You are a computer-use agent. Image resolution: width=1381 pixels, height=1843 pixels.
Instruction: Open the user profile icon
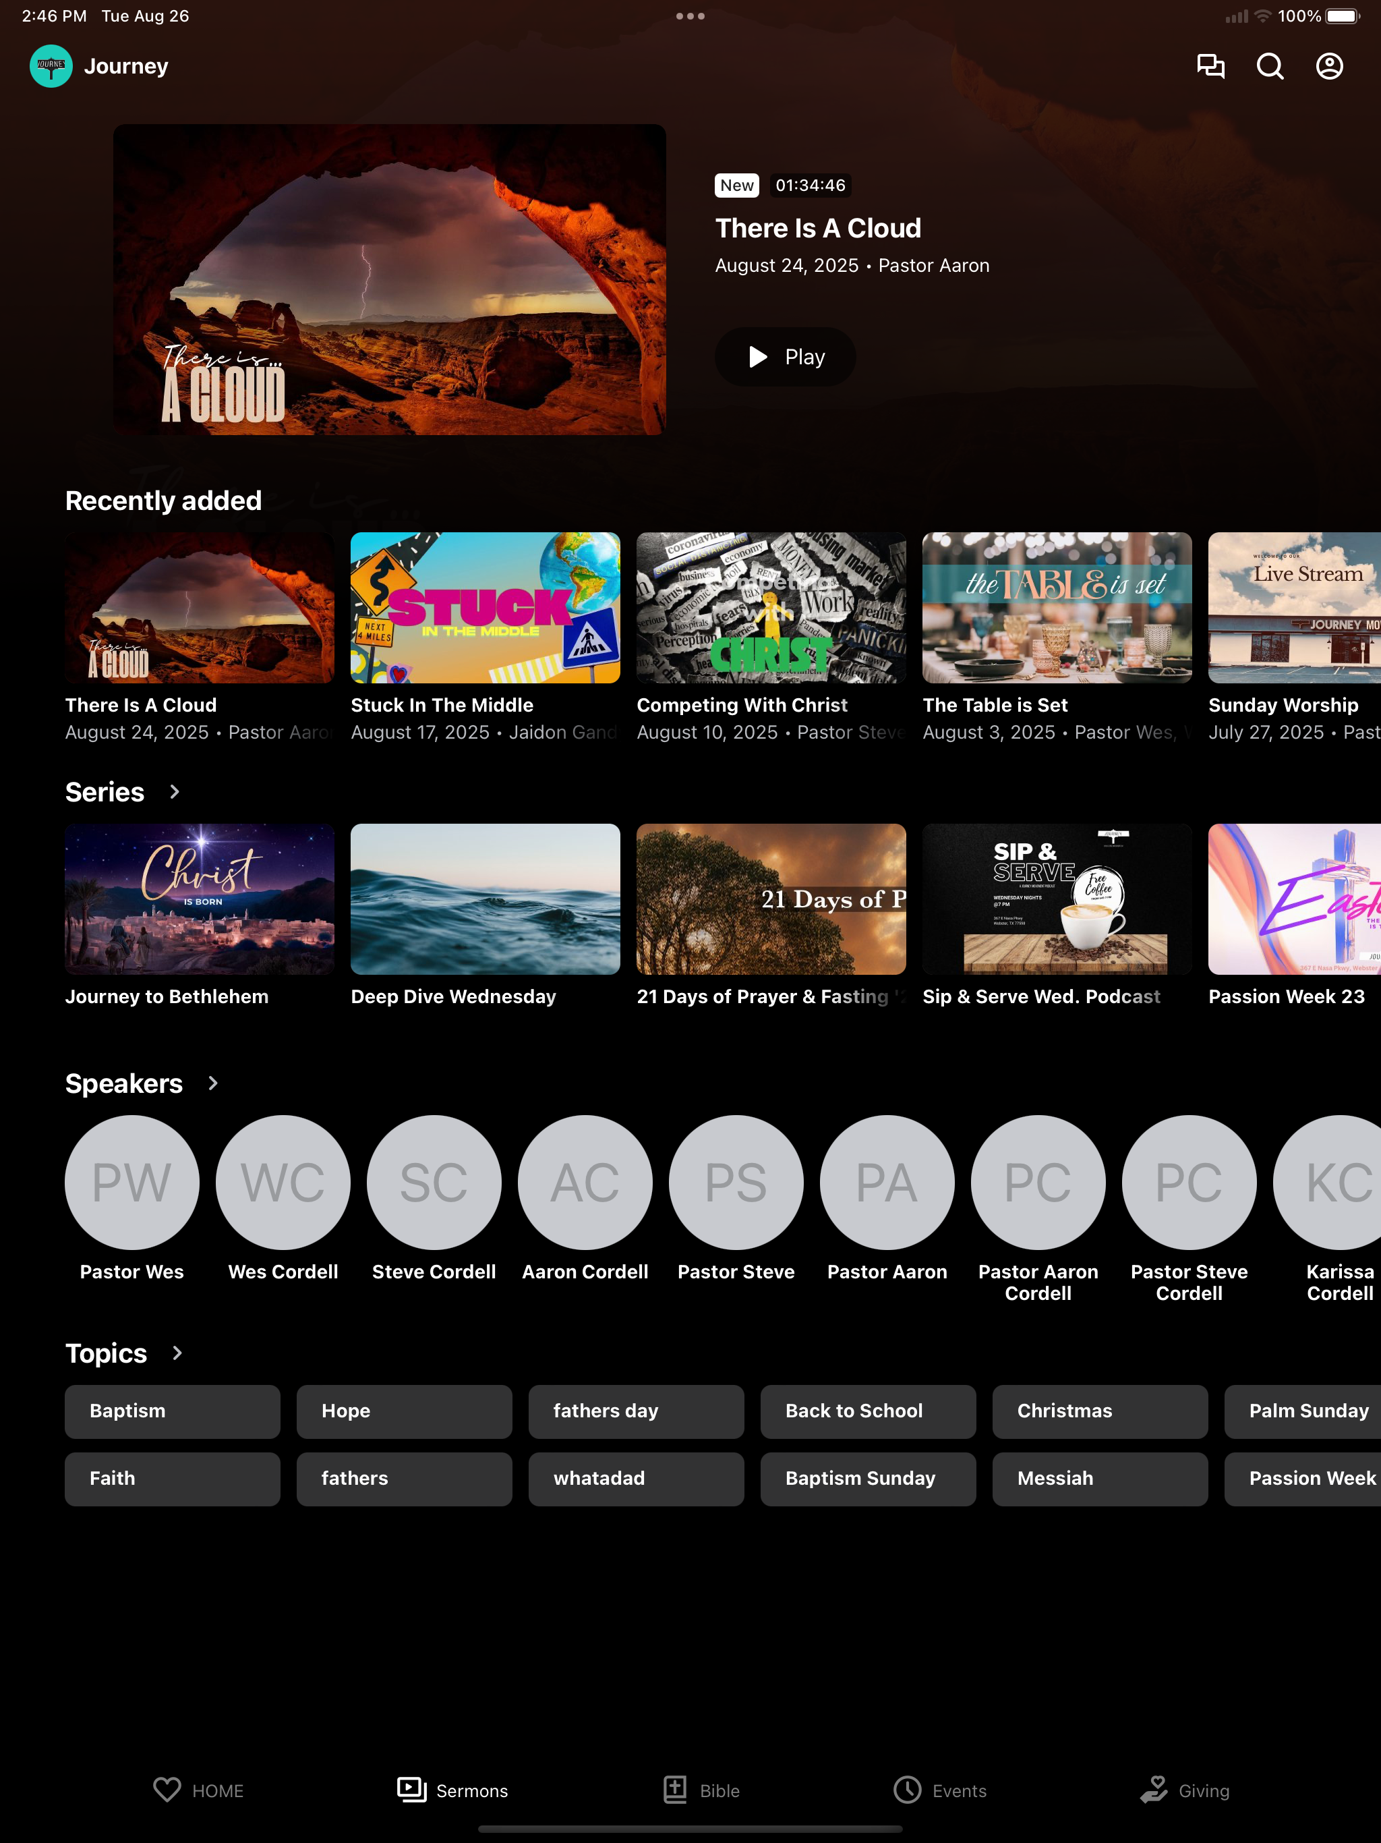tap(1329, 67)
